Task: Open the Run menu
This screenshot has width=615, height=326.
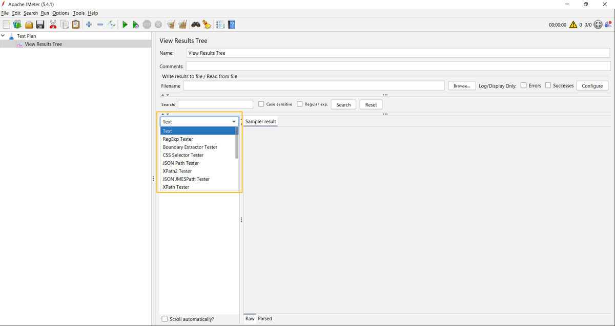Action: tap(45, 13)
